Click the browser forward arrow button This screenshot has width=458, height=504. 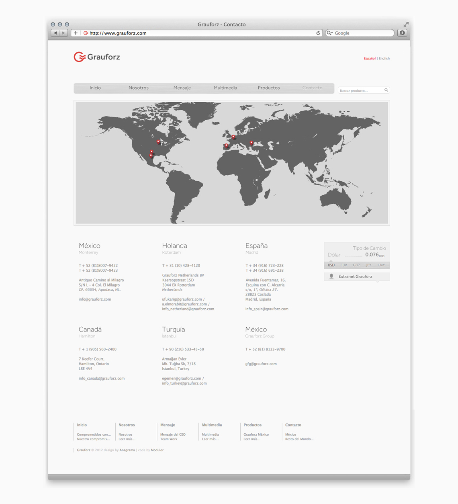click(x=63, y=33)
